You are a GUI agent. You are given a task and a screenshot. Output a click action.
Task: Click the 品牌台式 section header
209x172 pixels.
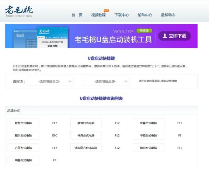[x=14, y=111]
